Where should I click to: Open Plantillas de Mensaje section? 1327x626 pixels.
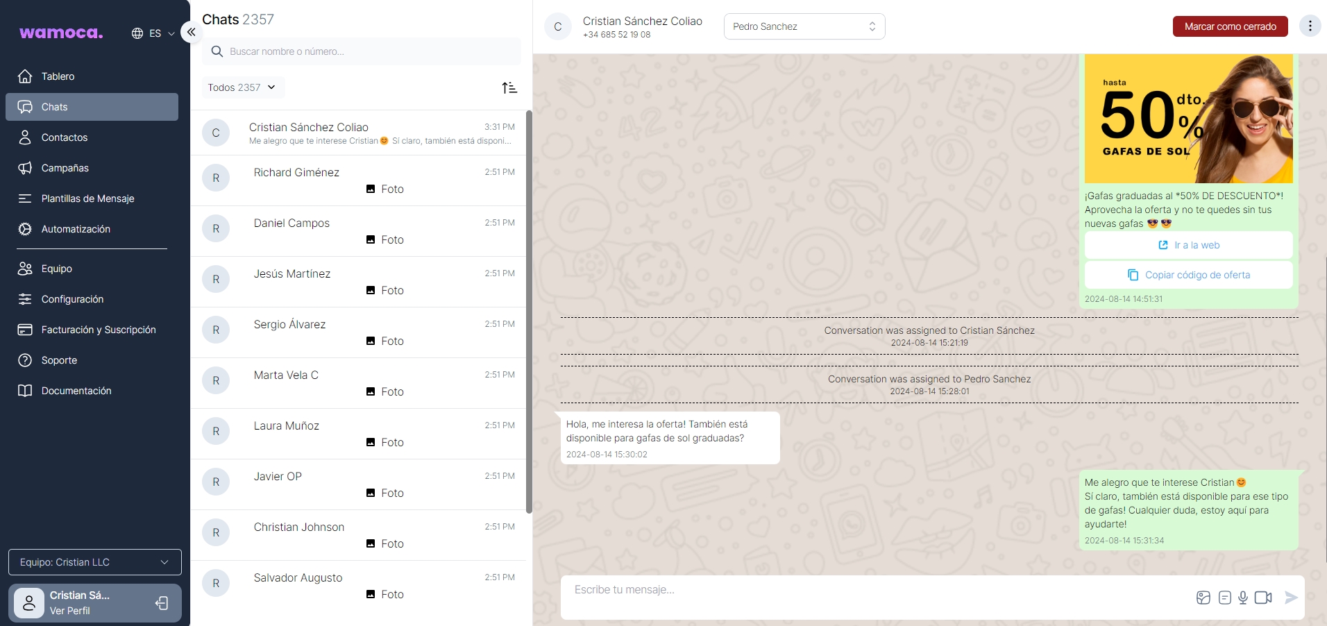pos(87,198)
